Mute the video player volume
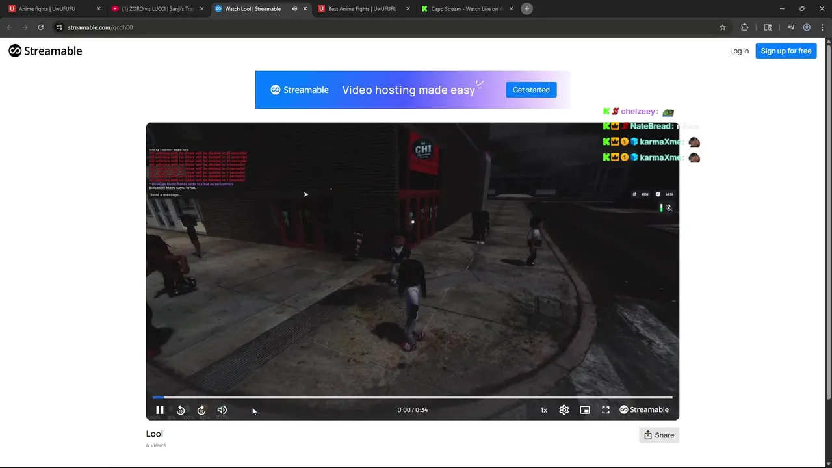This screenshot has width=832, height=468. click(x=222, y=410)
